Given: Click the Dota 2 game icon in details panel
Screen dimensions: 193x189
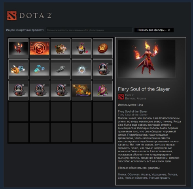Looking at the screenshot, I should coord(121,97).
